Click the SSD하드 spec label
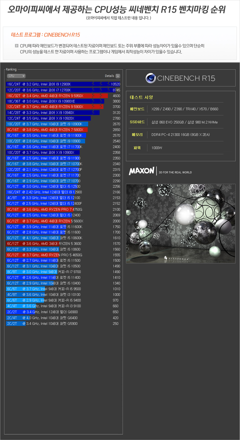Image resolution: width=240 pixels, height=440 pixels. point(137,122)
